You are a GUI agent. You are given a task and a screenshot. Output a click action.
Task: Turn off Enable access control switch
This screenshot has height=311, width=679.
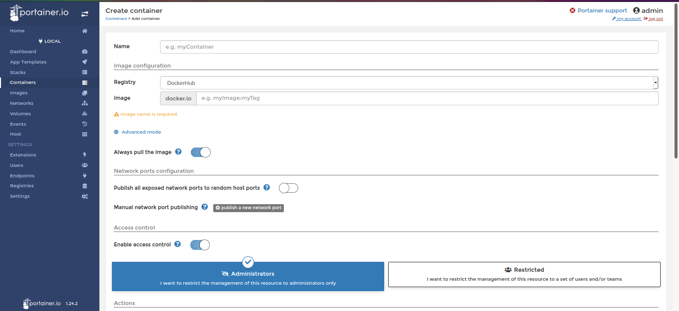tap(200, 245)
